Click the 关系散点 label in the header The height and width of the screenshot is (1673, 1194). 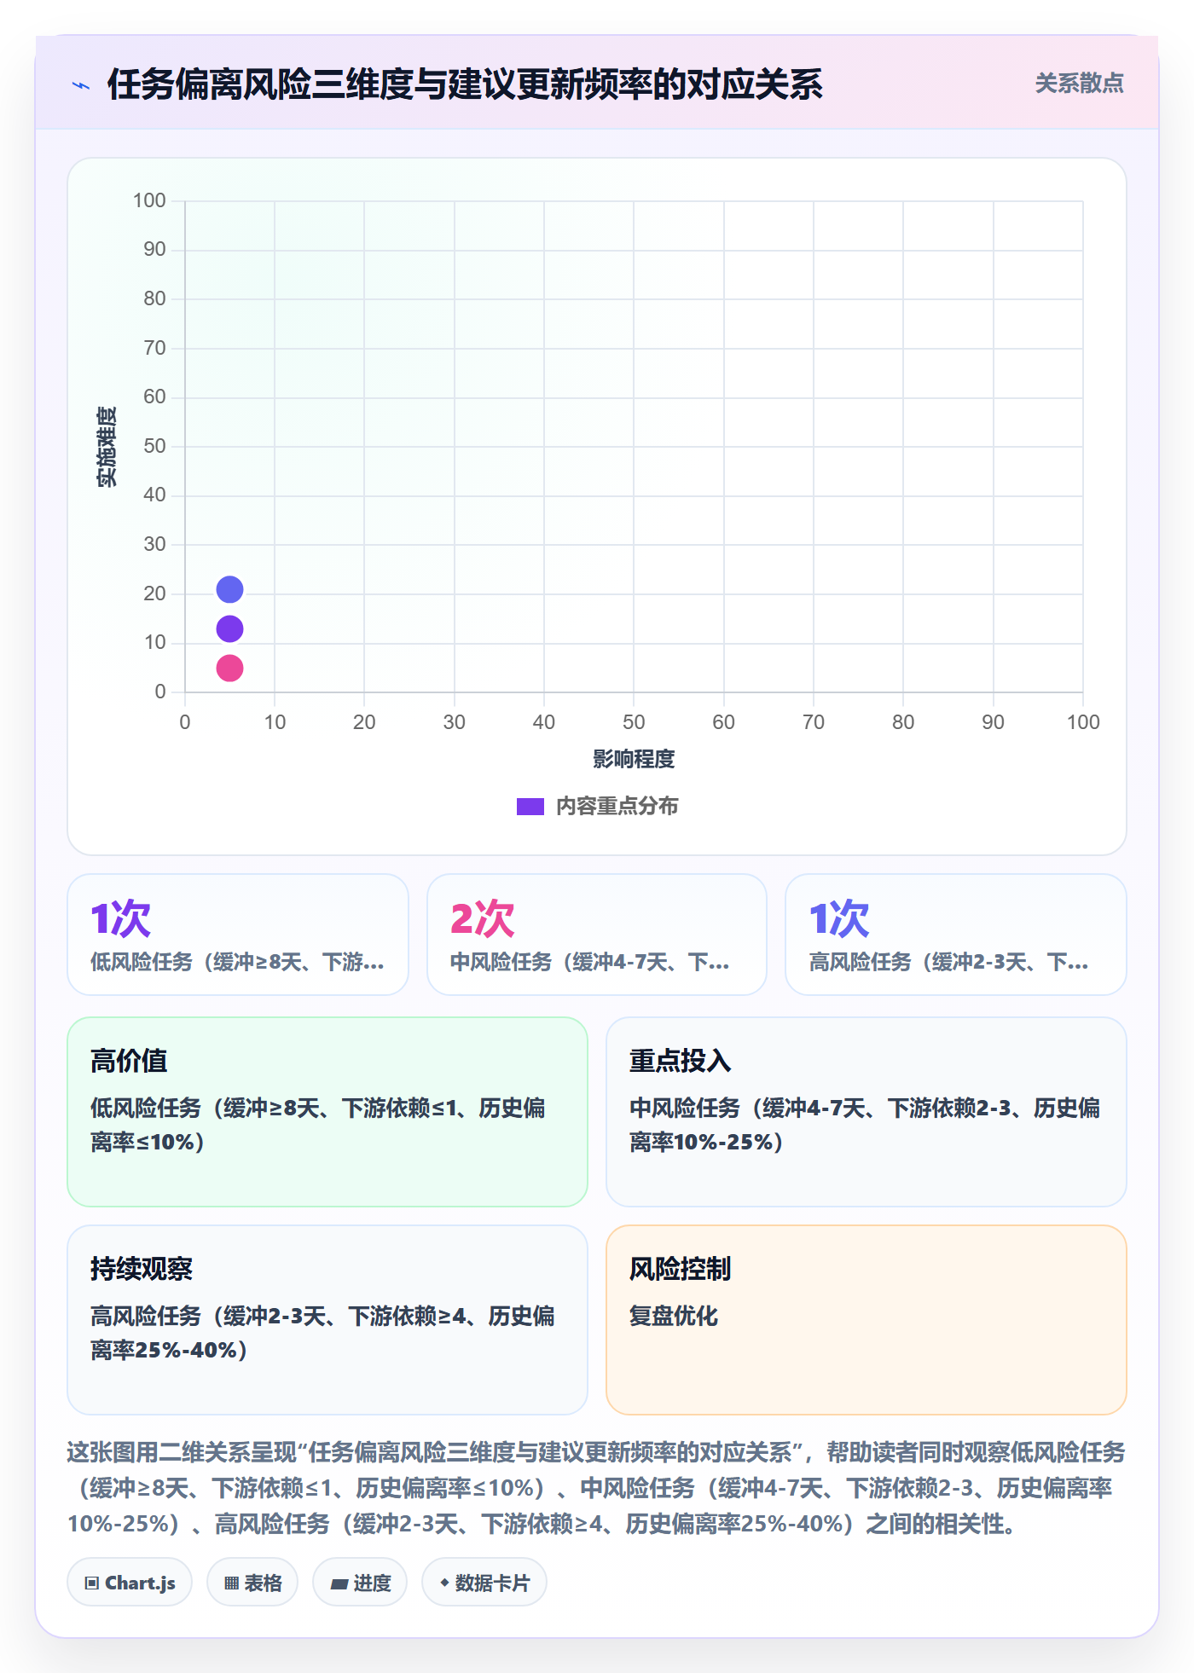1079,84
